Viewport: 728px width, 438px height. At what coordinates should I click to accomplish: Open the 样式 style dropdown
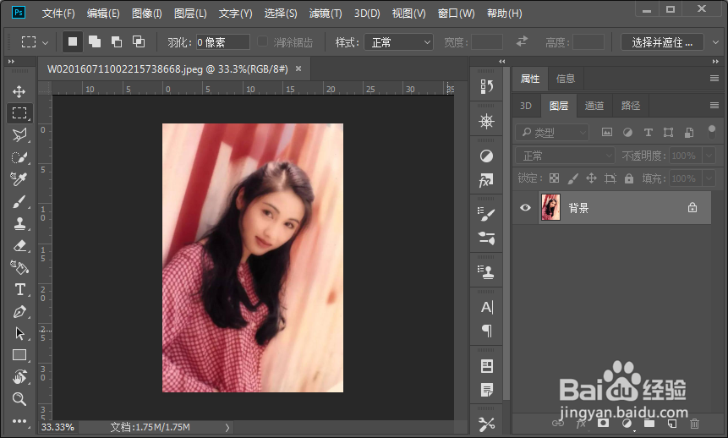tap(398, 42)
